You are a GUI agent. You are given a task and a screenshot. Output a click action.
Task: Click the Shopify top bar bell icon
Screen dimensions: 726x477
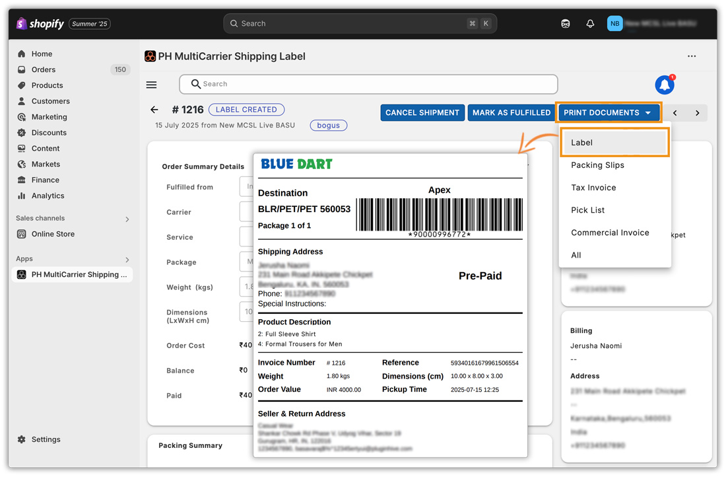pos(590,24)
